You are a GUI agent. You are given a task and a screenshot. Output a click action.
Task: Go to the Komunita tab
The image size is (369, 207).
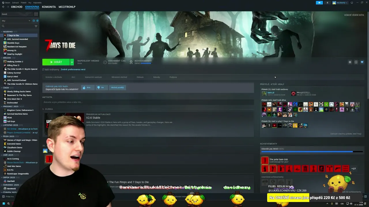click(x=49, y=7)
